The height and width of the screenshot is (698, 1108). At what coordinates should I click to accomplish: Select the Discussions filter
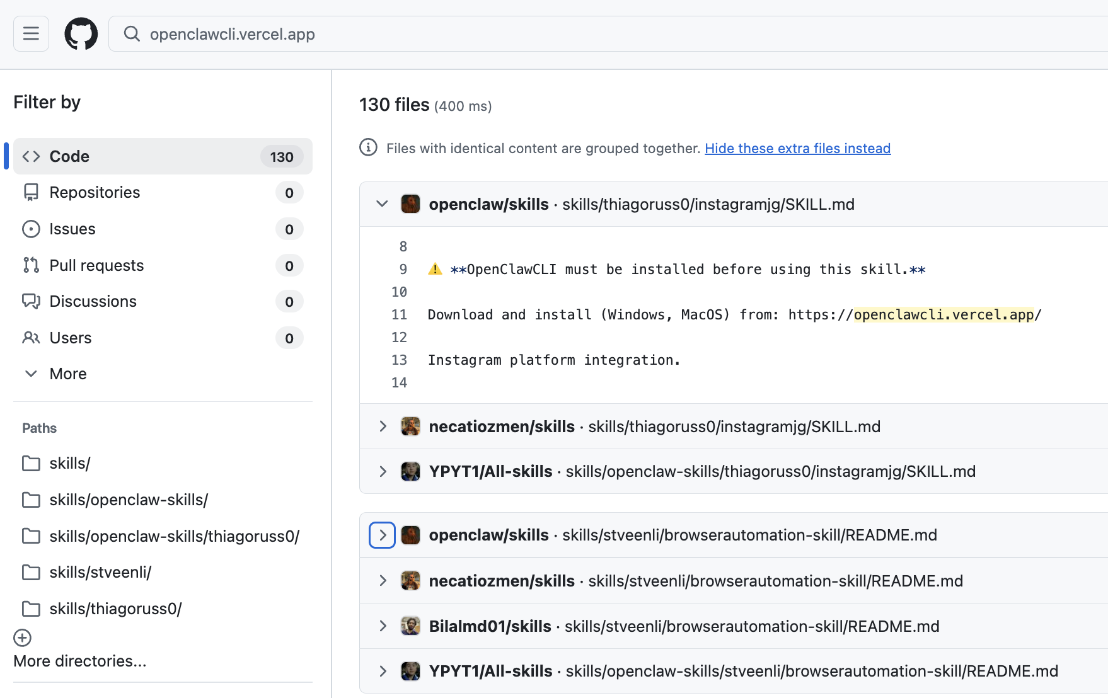[x=163, y=302]
